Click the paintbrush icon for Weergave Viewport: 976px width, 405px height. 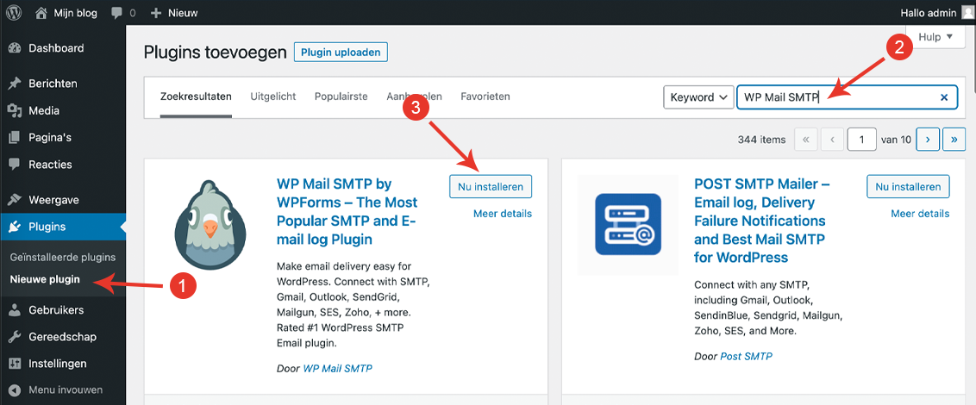click(15, 200)
